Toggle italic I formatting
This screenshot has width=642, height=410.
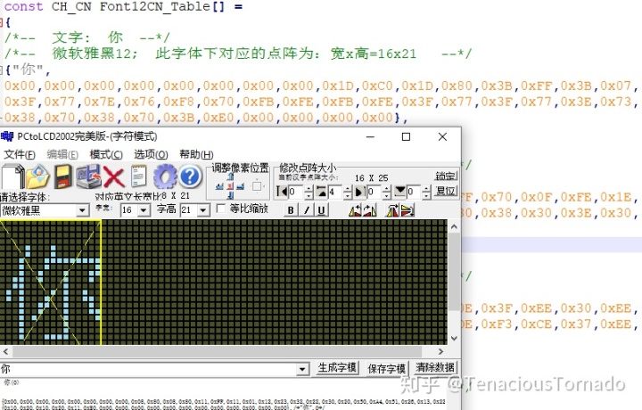pyautogui.click(x=306, y=210)
